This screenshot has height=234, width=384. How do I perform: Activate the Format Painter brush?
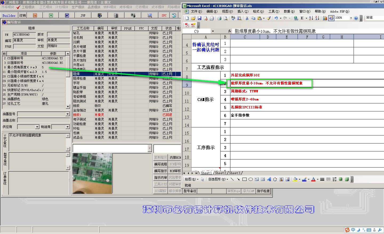click(x=269, y=18)
